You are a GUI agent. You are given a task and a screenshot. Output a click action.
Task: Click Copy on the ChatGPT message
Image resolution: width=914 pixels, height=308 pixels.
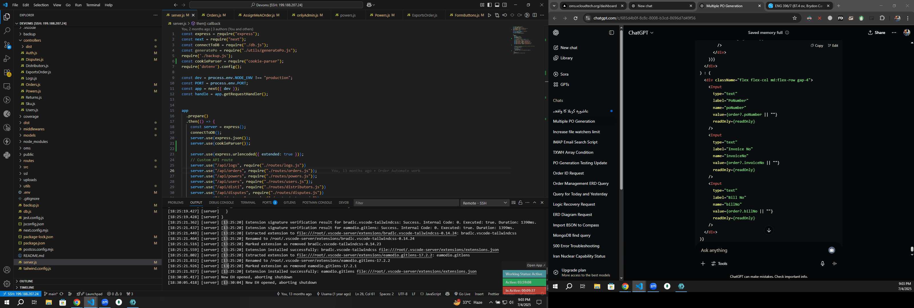point(817,46)
